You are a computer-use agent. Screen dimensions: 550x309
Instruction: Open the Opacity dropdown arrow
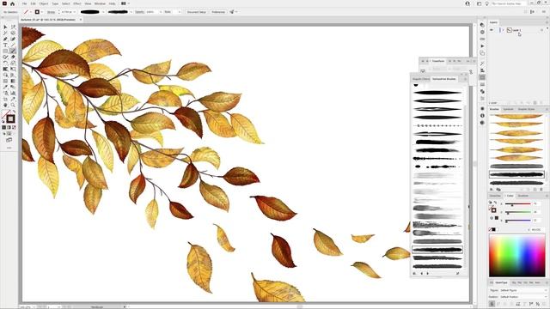point(161,12)
